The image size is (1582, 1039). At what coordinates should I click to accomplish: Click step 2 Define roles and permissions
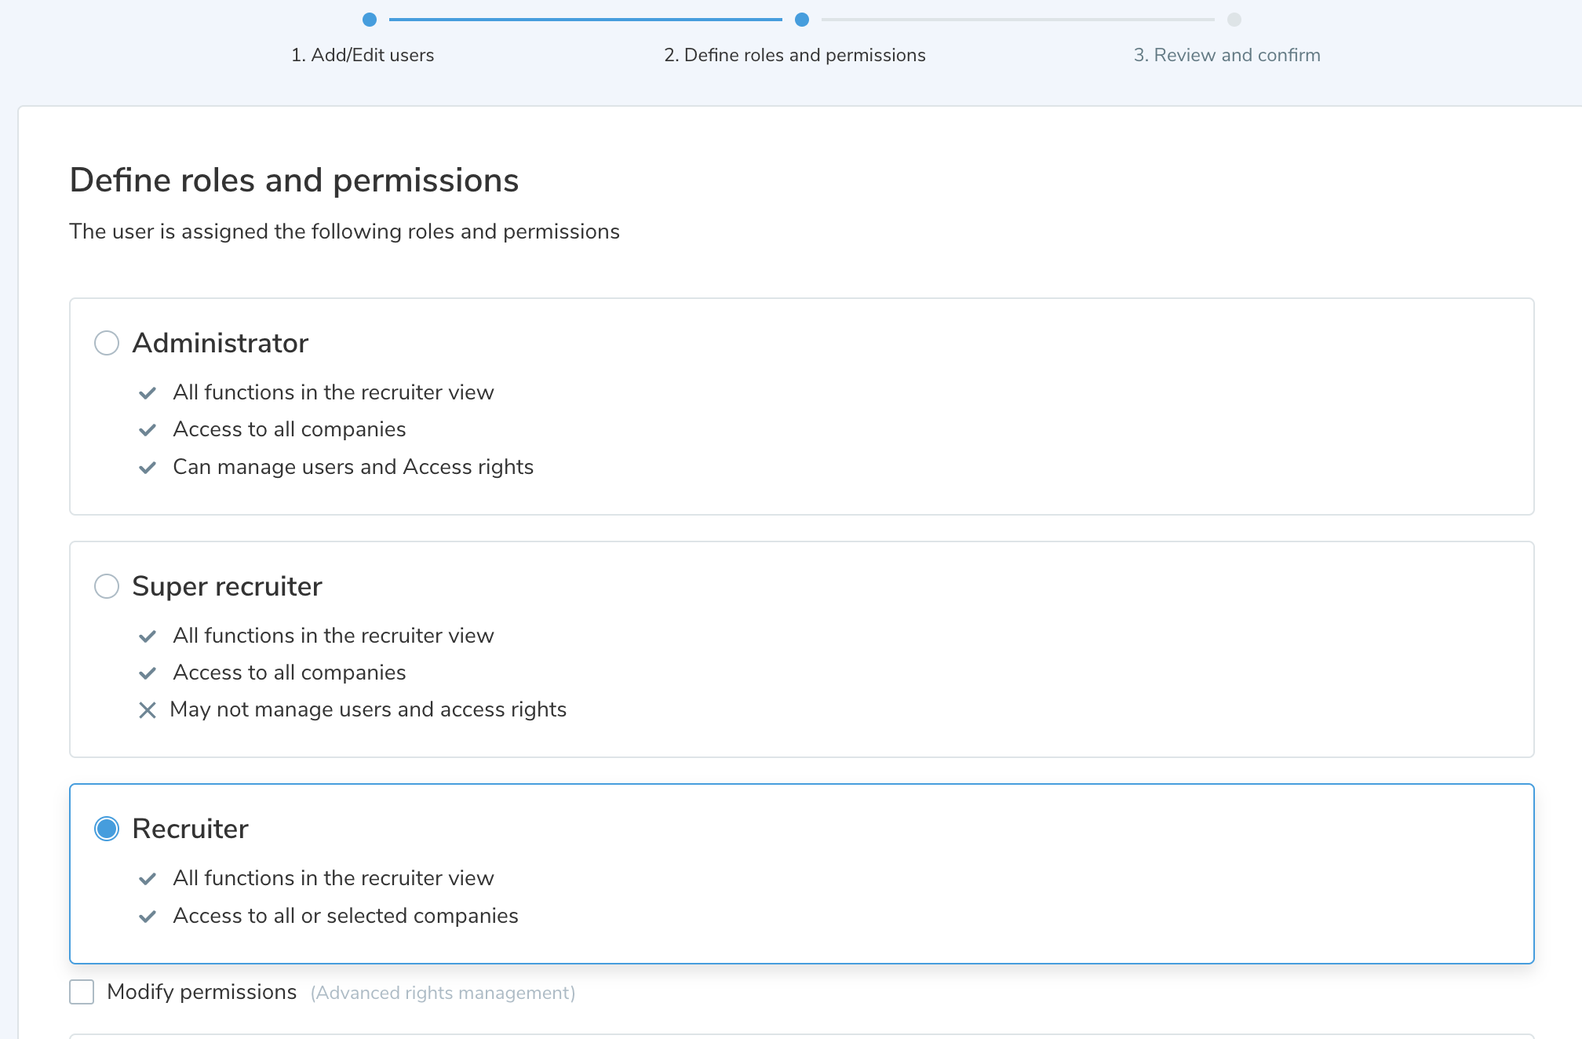tap(794, 55)
